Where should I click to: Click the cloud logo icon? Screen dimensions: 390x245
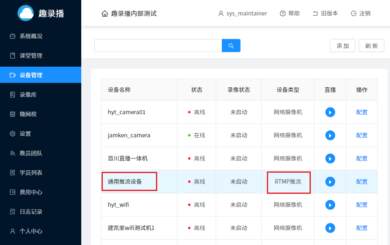[x=26, y=13]
